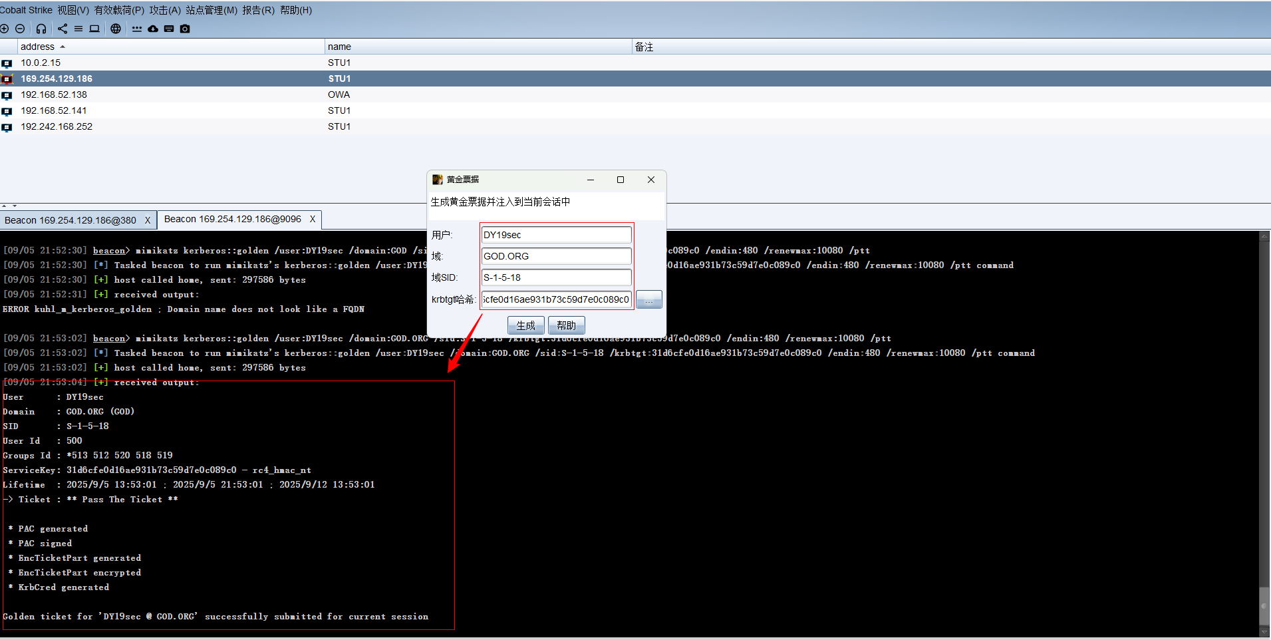Screen dimensions: 1271x640
Task: Open the 报告(R) menu
Action: click(258, 10)
